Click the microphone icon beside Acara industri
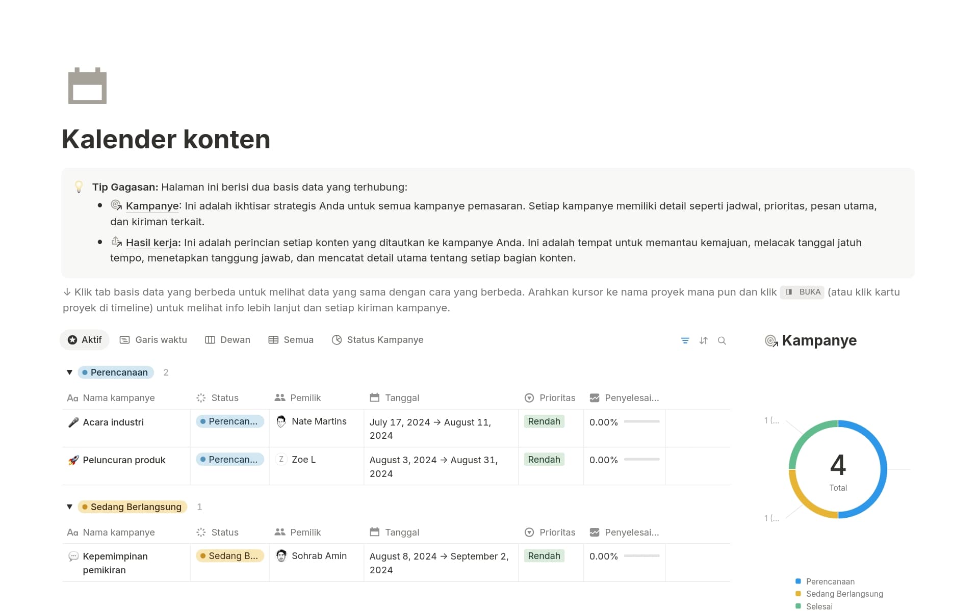Image resolution: width=979 pixels, height=611 pixels. click(x=73, y=422)
